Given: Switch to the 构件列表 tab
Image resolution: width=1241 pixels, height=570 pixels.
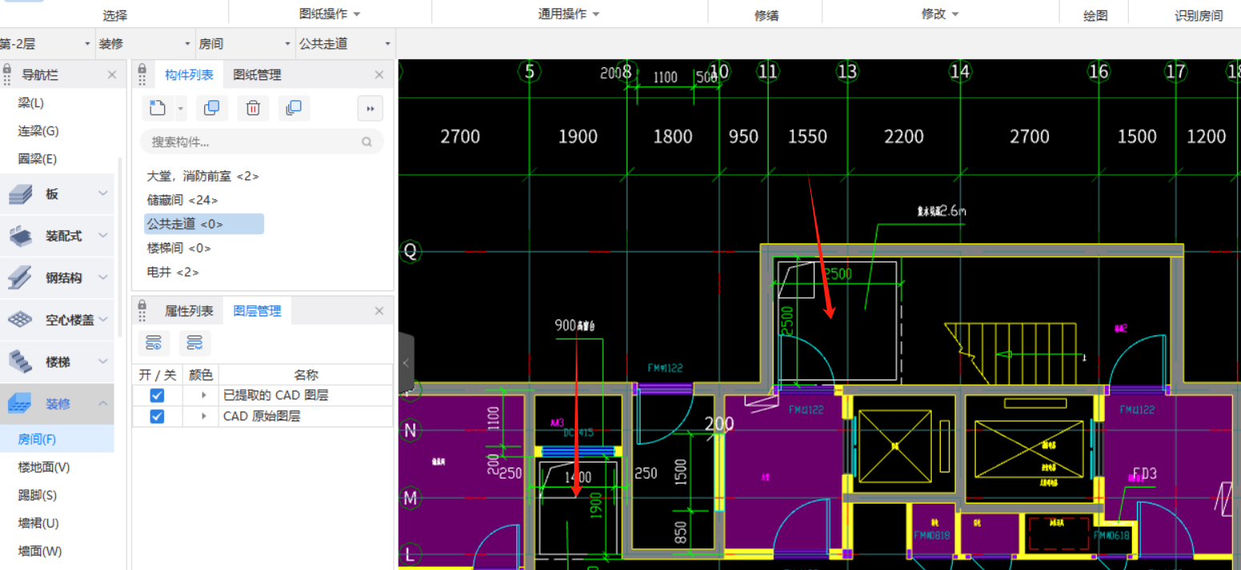Looking at the screenshot, I should coord(189,74).
